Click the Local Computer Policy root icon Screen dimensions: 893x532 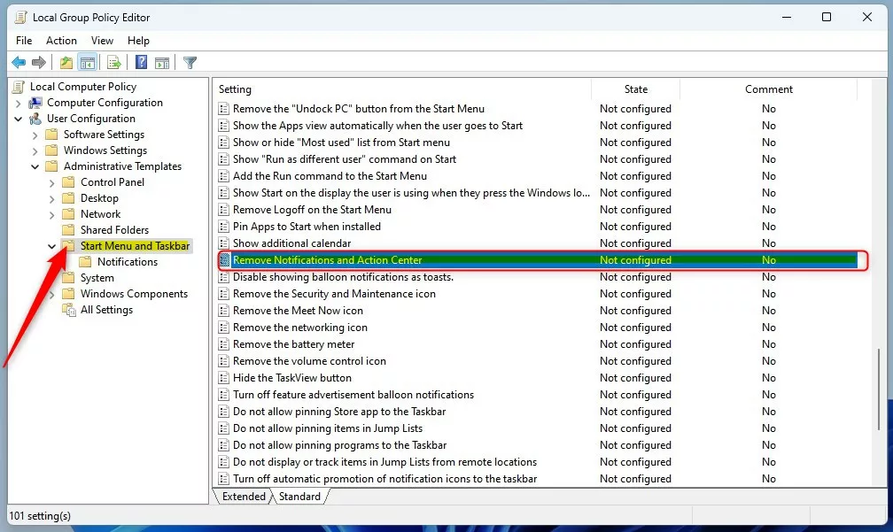click(19, 87)
